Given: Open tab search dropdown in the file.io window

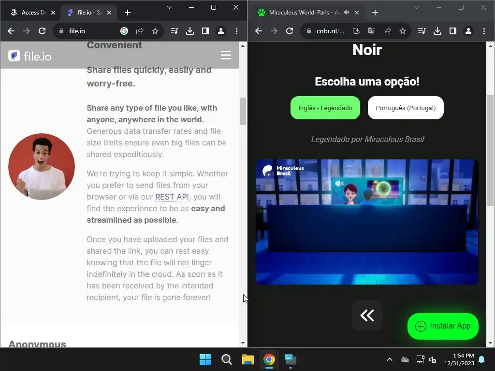Looking at the screenshot, I should pos(169,7).
